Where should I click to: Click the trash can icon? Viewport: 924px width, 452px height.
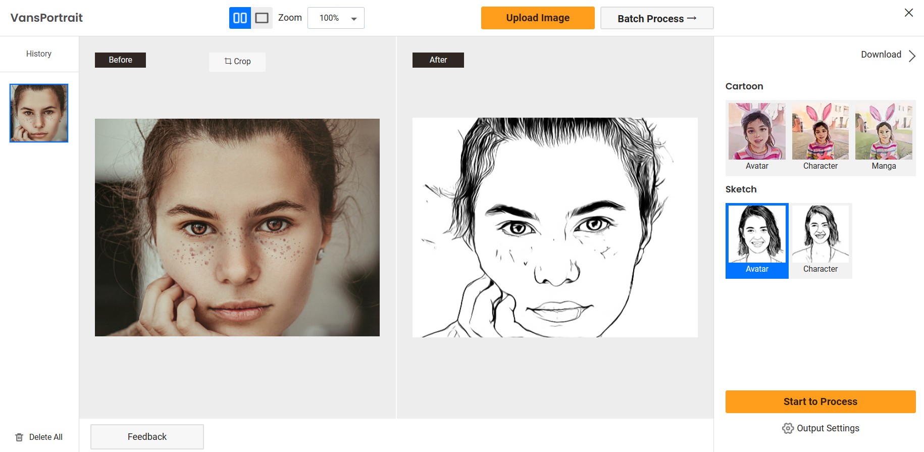19,437
